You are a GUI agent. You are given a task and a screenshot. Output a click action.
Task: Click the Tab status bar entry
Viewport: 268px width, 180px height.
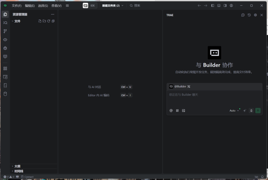256,177
